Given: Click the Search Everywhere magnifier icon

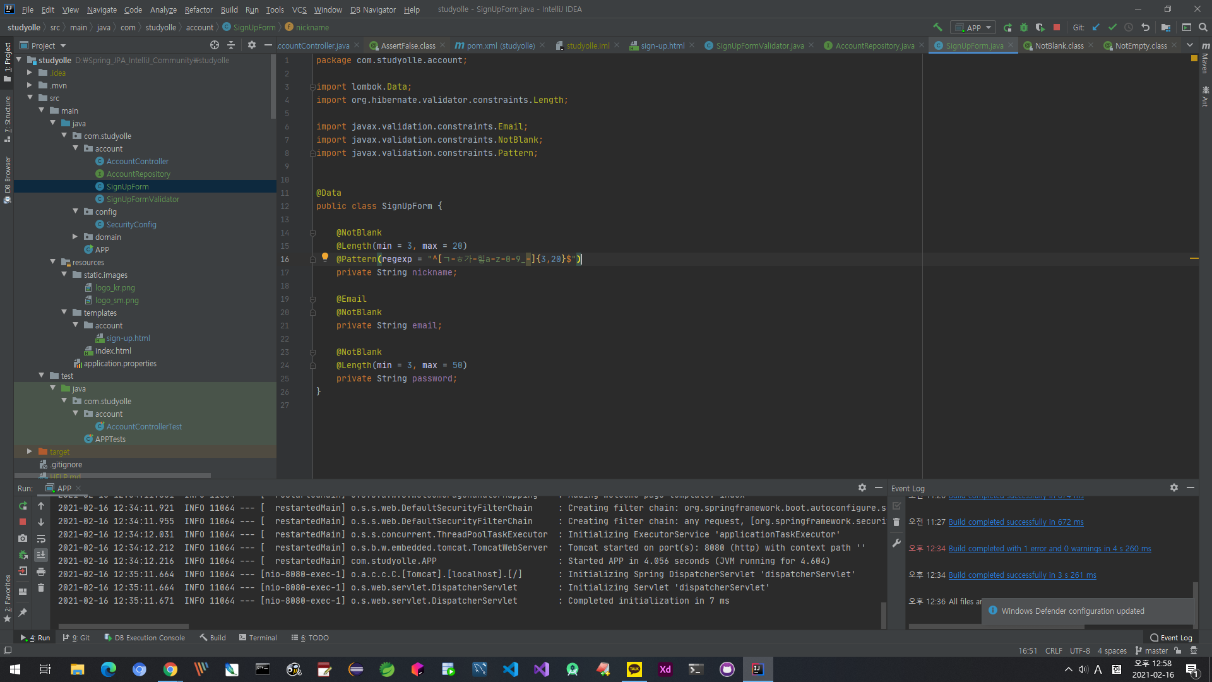Looking at the screenshot, I should point(1203,27).
